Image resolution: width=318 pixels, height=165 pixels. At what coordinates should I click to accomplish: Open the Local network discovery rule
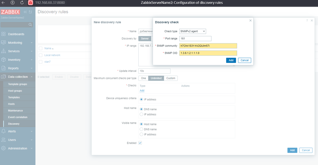pyautogui.click(x=52, y=55)
